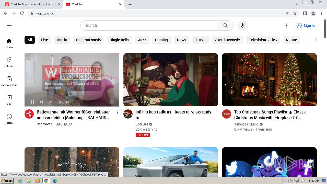Viewport: 327px width, 184px height.
Task: Open Lofi Girl channel name link
Action: click(142, 124)
